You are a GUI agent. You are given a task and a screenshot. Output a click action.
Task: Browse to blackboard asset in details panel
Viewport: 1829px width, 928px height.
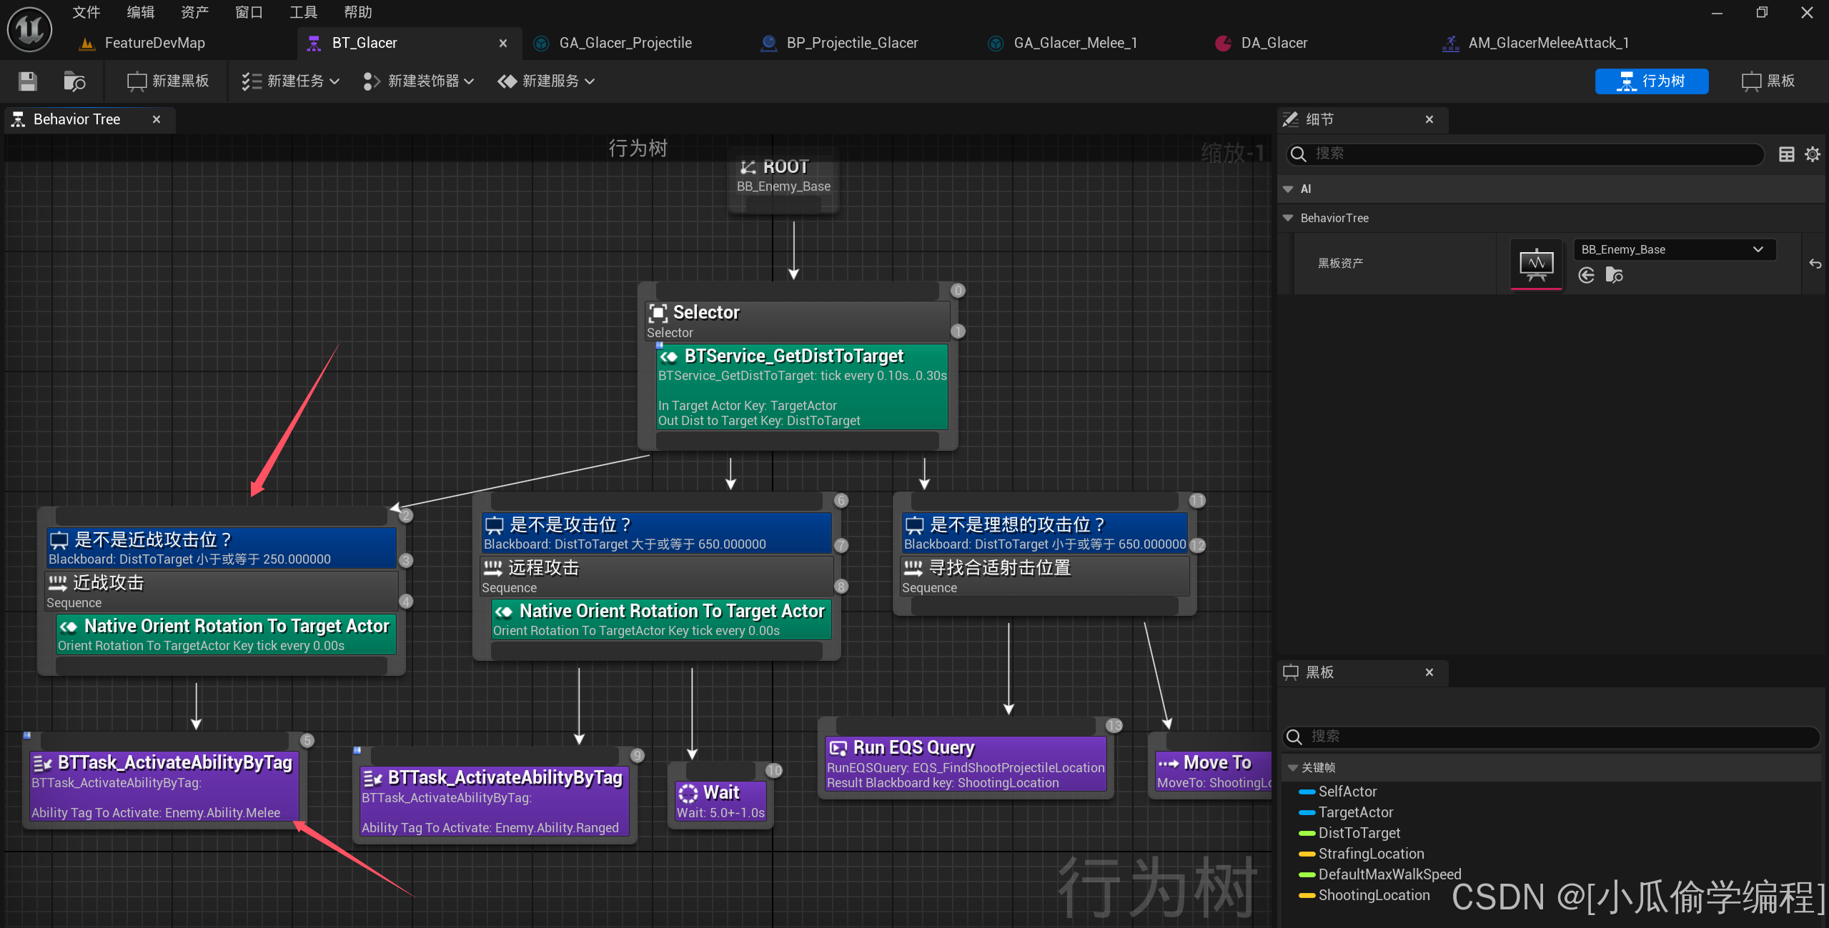click(x=1614, y=276)
